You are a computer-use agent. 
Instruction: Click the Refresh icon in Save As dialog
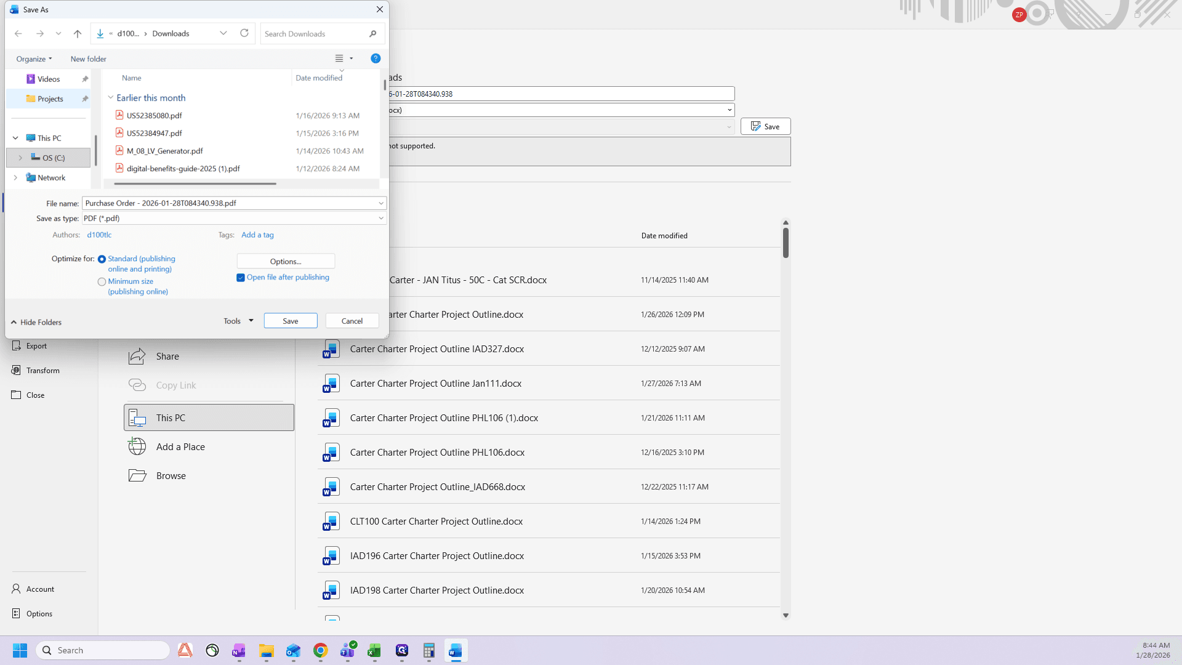[244, 33]
